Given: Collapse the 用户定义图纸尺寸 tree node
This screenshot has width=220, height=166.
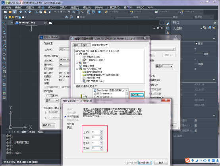Looking at the screenshot, I should pos(77,69).
